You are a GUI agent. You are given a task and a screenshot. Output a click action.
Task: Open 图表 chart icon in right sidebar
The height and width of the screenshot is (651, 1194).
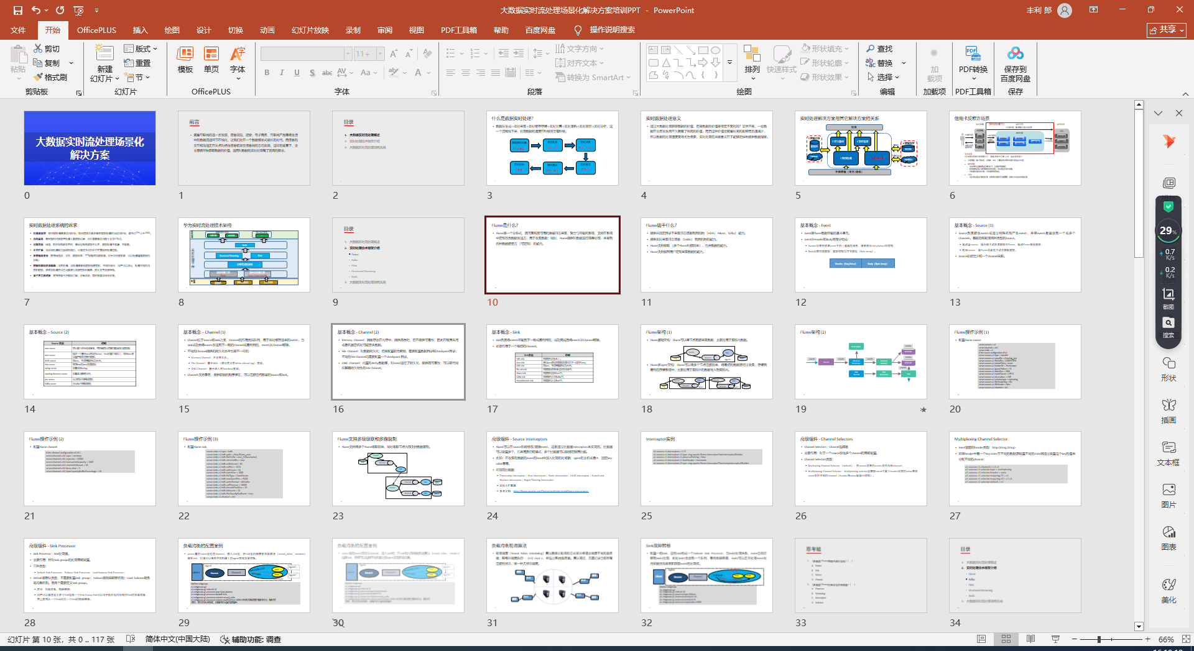(1169, 538)
